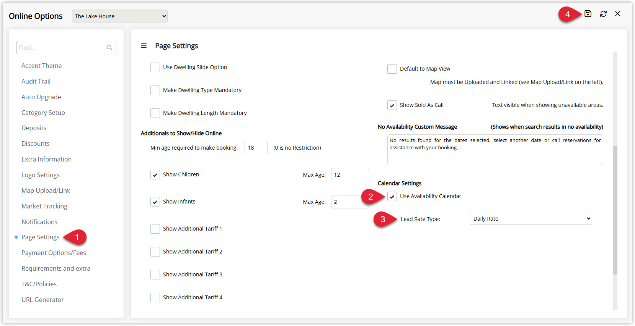
Task: Toggle the hamburger menu beside Page Settings
Action: tap(144, 45)
